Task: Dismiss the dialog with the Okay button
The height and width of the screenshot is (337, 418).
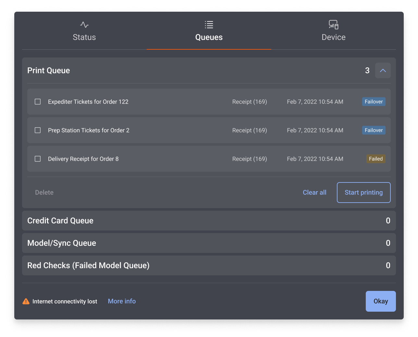Action: (380, 301)
